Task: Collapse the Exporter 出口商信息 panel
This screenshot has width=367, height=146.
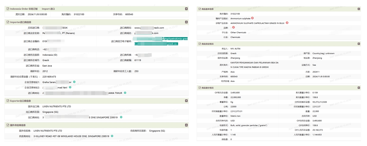Action: (x=186, y=101)
